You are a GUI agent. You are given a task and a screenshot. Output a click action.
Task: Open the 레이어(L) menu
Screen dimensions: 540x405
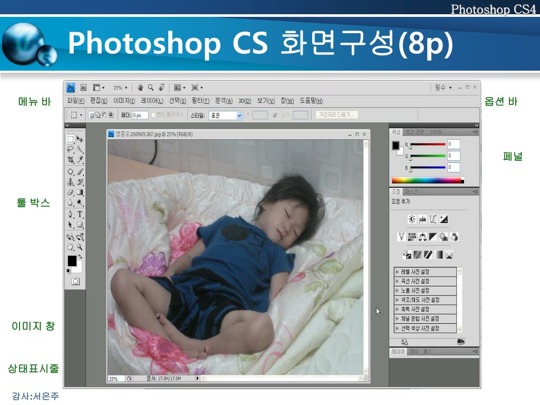[152, 101]
